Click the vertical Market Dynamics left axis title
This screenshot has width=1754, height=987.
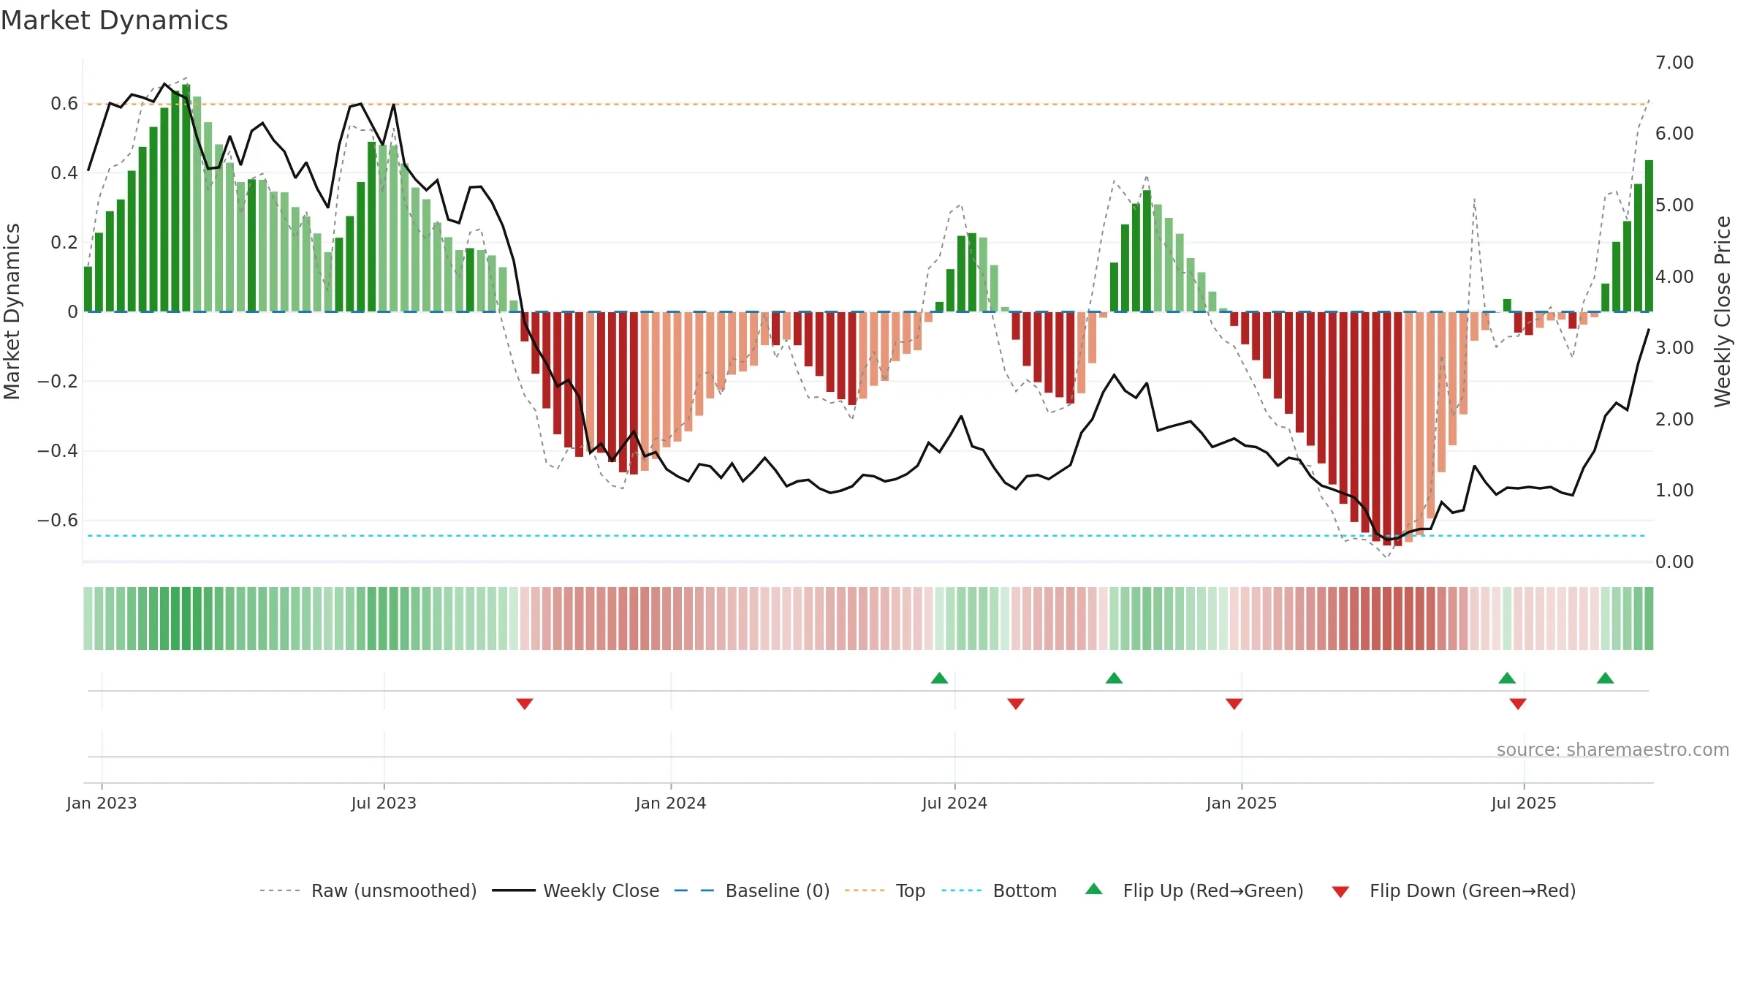tap(12, 311)
